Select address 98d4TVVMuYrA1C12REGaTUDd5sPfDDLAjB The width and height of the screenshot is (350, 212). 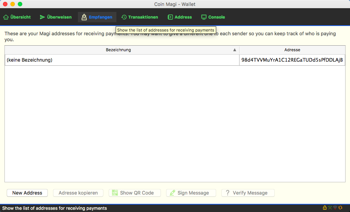tap(292, 60)
